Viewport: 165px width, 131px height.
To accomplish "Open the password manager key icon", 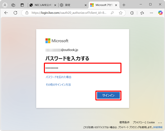I will [x=112, y=13].
